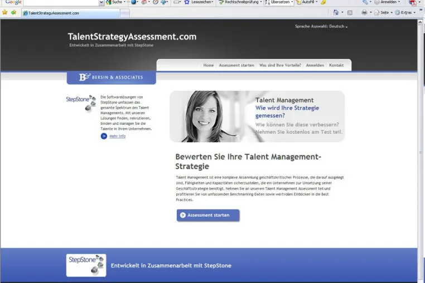This screenshot has width=425, height=283.
Task: Open Google search box history dropdown
Action: 101,2
